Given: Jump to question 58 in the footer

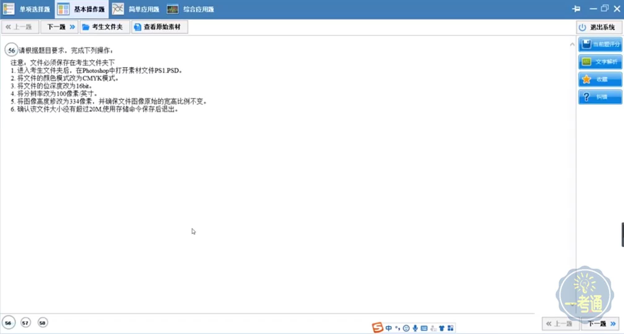Looking at the screenshot, I should click(x=42, y=323).
